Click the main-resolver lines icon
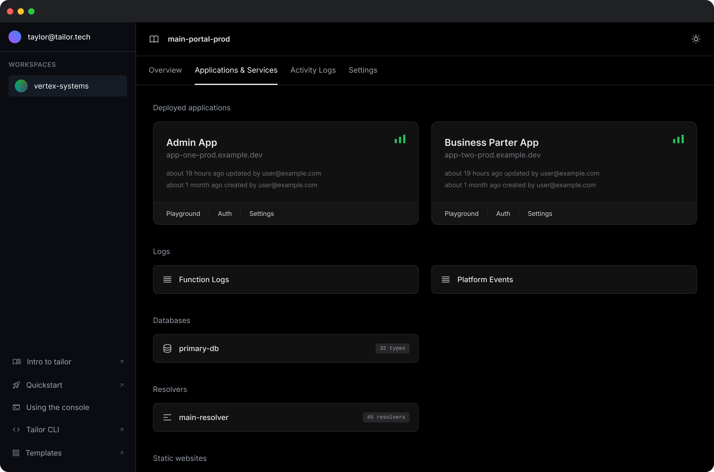The width and height of the screenshot is (714, 472). pyautogui.click(x=167, y=417)
